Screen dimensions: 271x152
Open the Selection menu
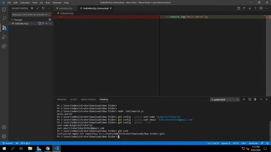coord(25,3)
